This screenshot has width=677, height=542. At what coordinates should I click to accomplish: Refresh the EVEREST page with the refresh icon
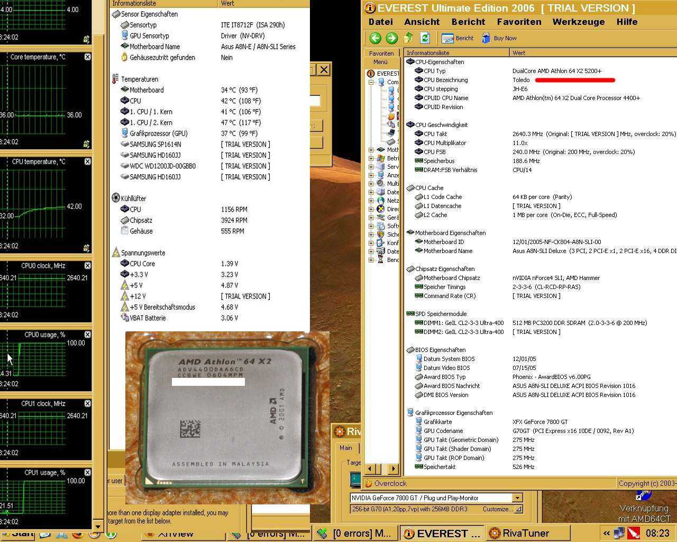pyautogui.click(x=425, y=38)
